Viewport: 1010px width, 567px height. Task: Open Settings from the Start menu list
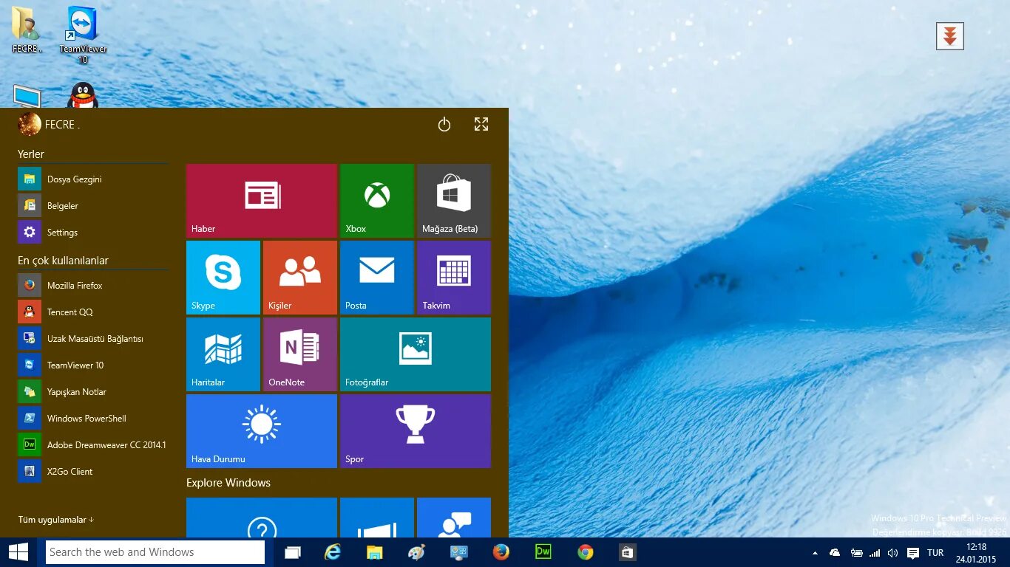(x=93, y=233)
